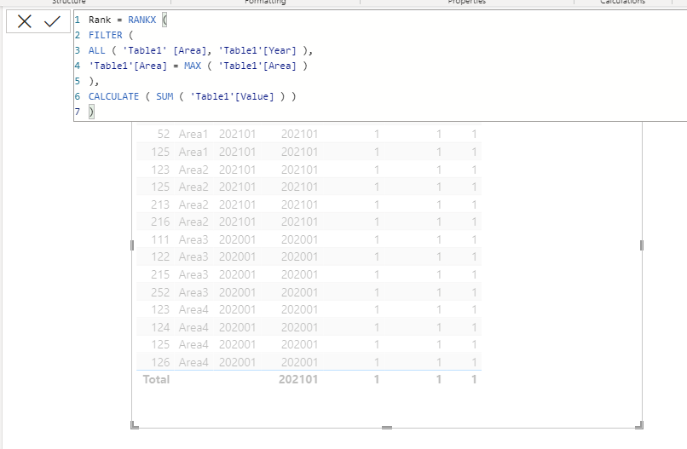
Task: Click the measure name Rank in formula
Action: coord(100,20)
